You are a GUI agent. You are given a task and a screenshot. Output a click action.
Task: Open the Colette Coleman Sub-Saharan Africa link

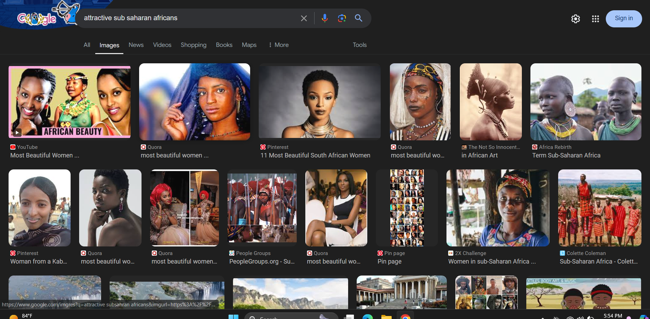tap(599, 261)
